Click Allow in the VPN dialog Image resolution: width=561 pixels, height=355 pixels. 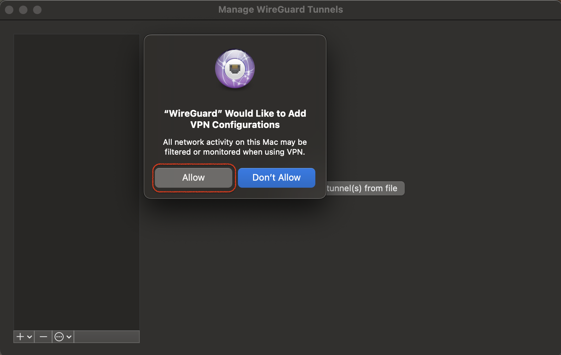(193, 178)
